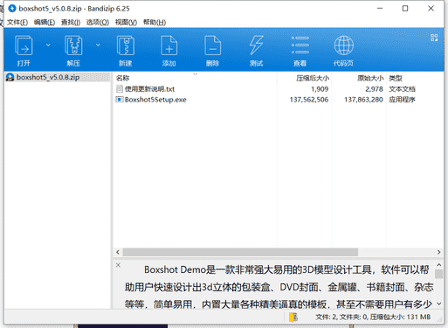
Task: Sort by the 类型 column header
Action: tap(396, 78)
